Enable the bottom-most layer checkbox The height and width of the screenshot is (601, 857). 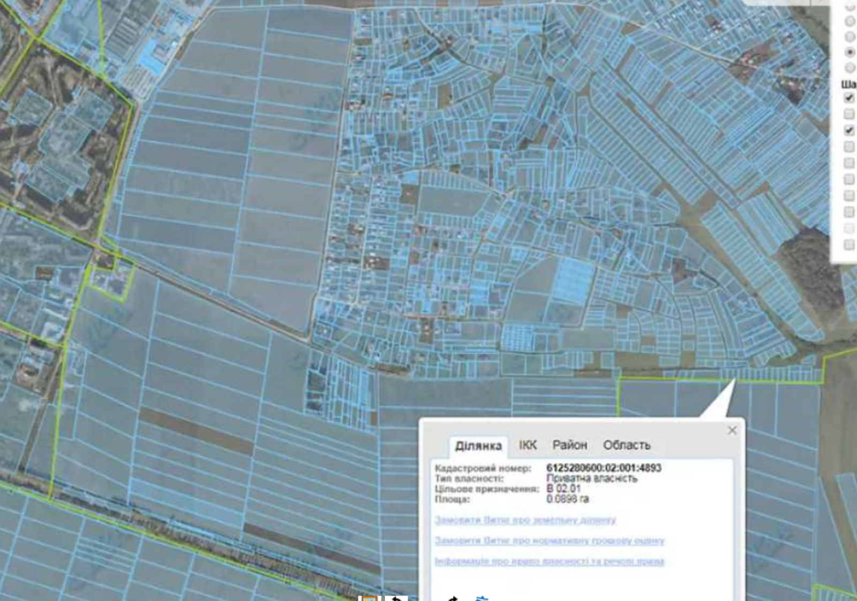point(849,245)
